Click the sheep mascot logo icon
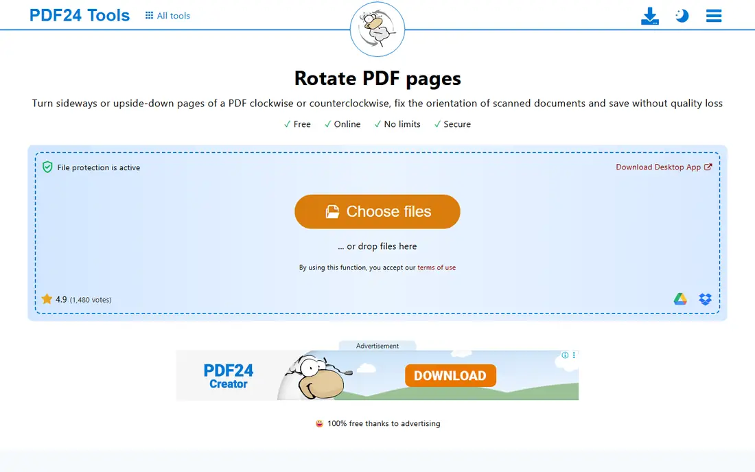This screenshot has width=755, height=472. (377, 29)
